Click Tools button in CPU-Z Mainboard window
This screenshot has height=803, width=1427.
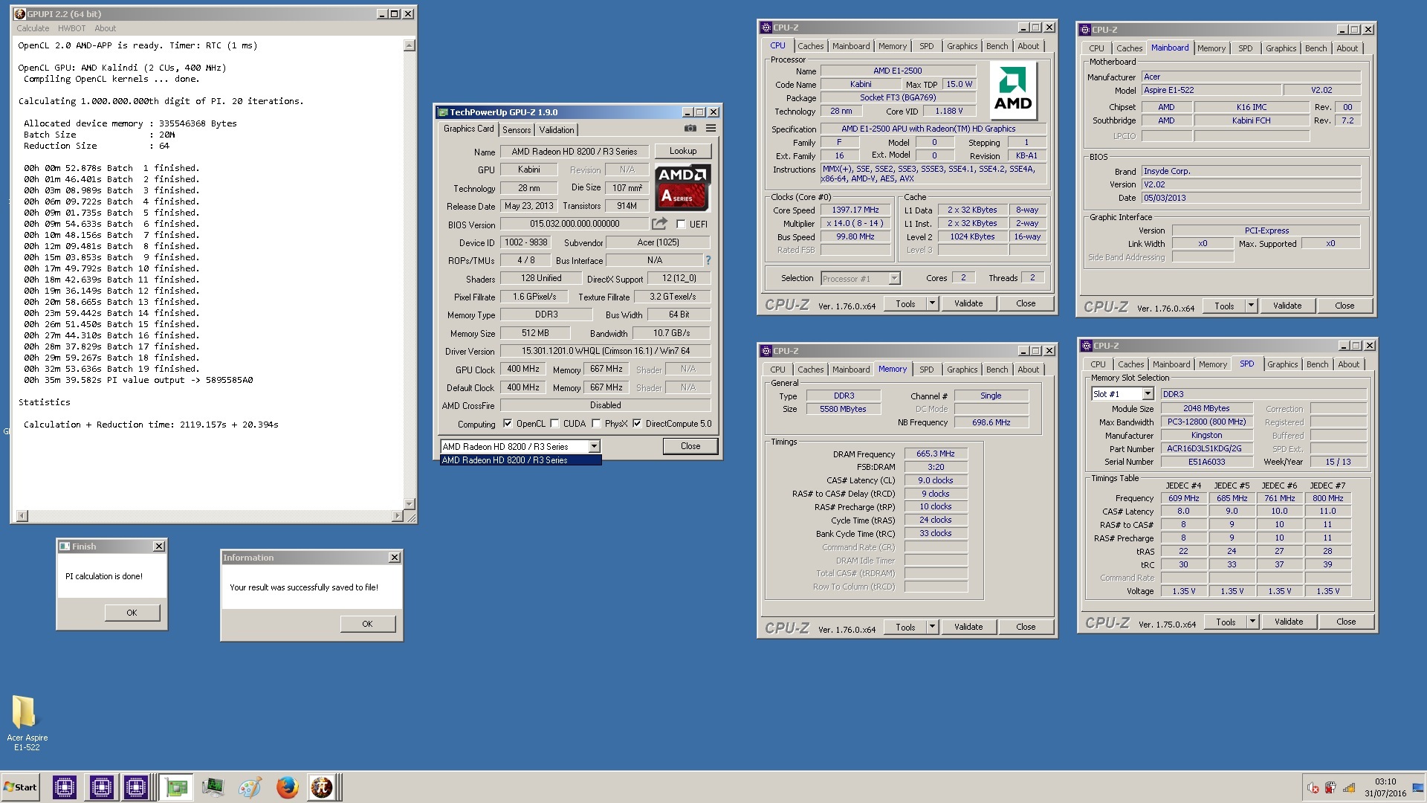pyautogui.click(x=1224, y=306)
